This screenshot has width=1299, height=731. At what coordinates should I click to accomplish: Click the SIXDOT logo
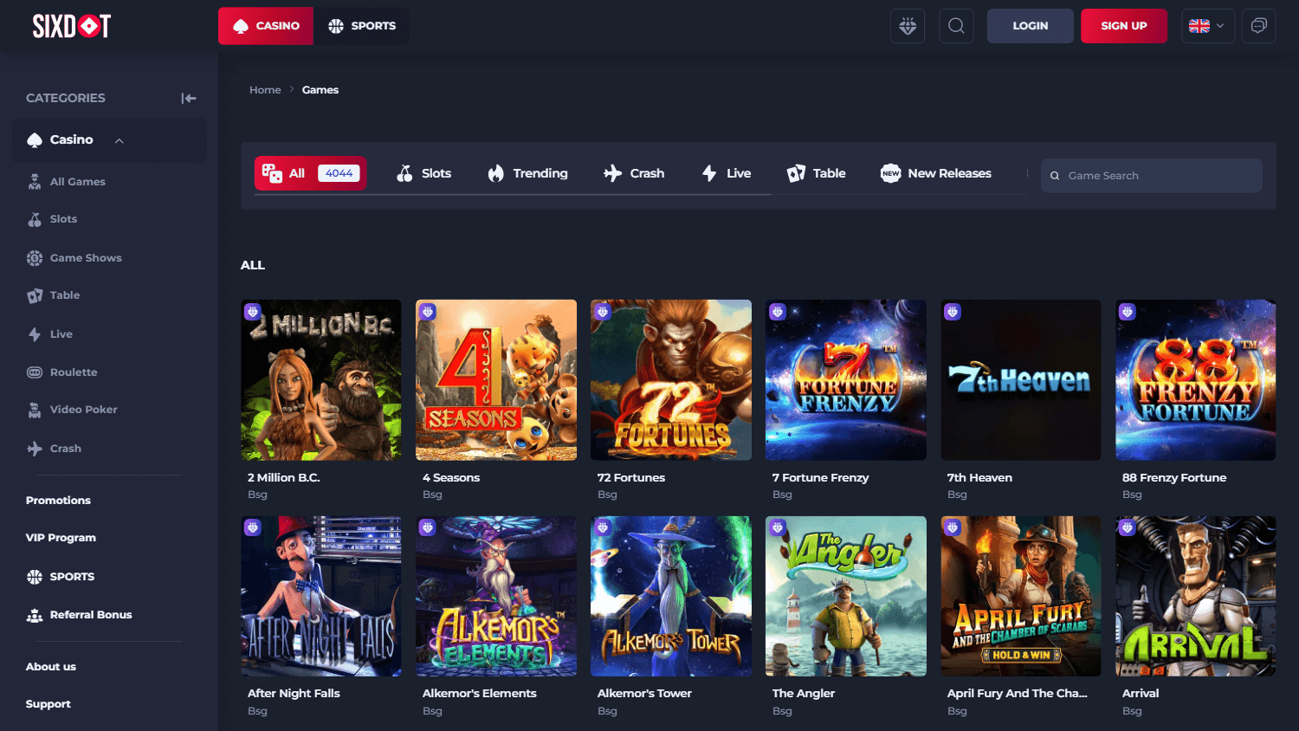pos(72,26)
